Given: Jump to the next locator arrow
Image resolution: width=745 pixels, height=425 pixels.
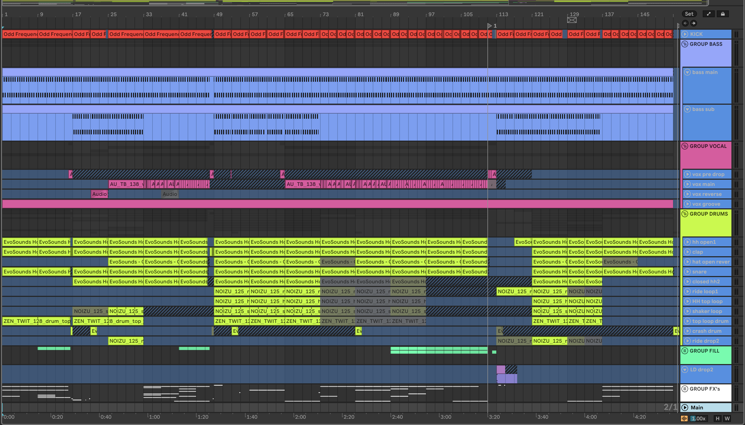Looking at the screenshot, I should tap(694, 23).
